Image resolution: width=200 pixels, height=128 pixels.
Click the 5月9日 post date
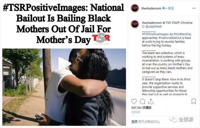click(136, 112)
